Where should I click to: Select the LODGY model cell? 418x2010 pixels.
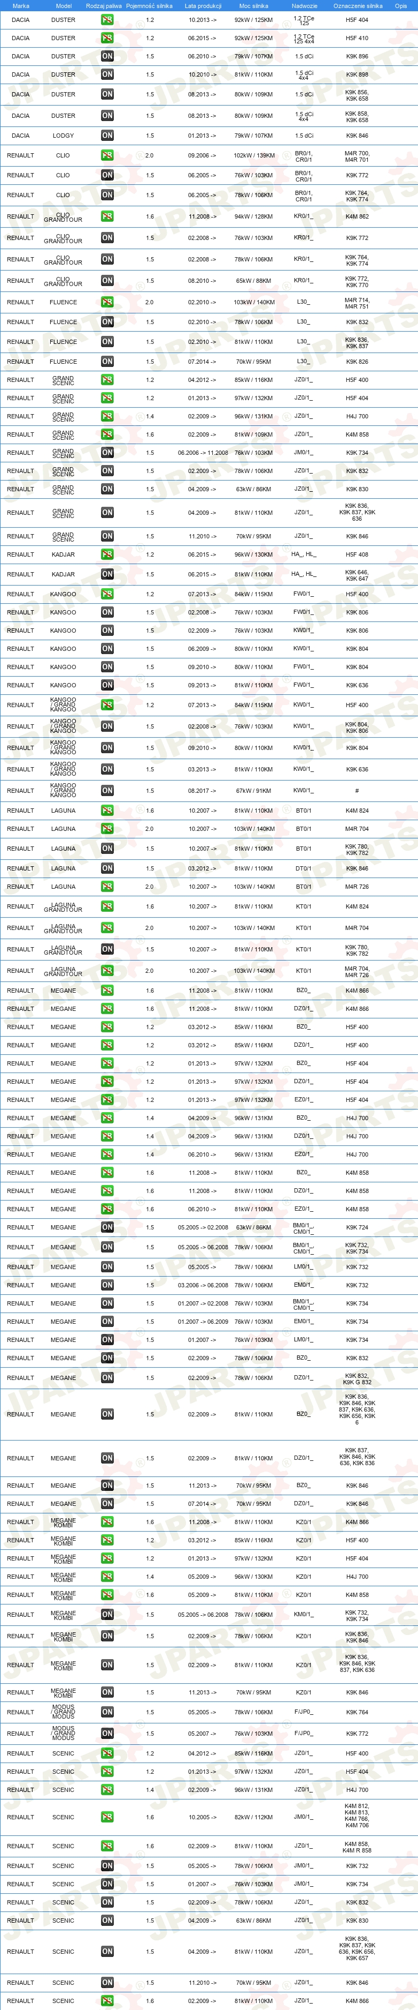point(64,136)
